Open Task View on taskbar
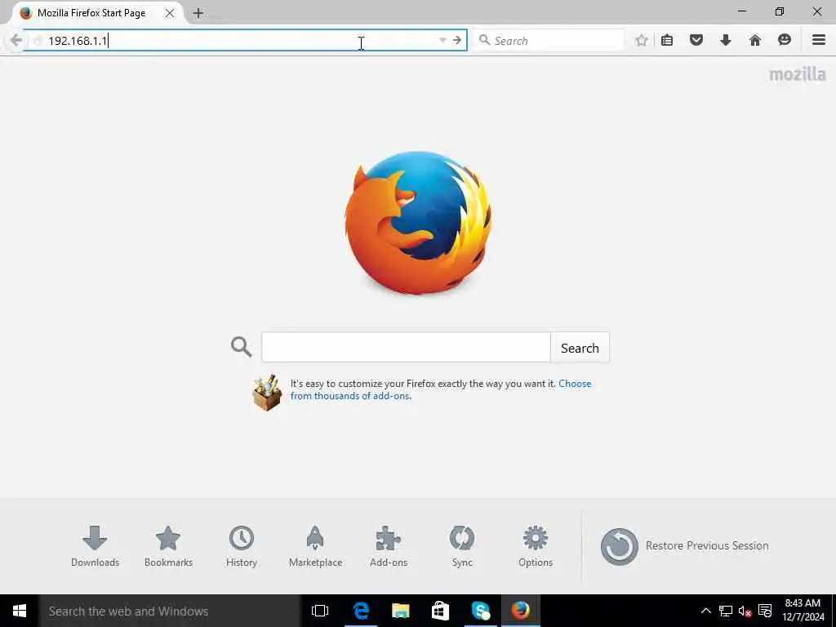The height and width of the screenshot is (627, 836). (320, 611)
